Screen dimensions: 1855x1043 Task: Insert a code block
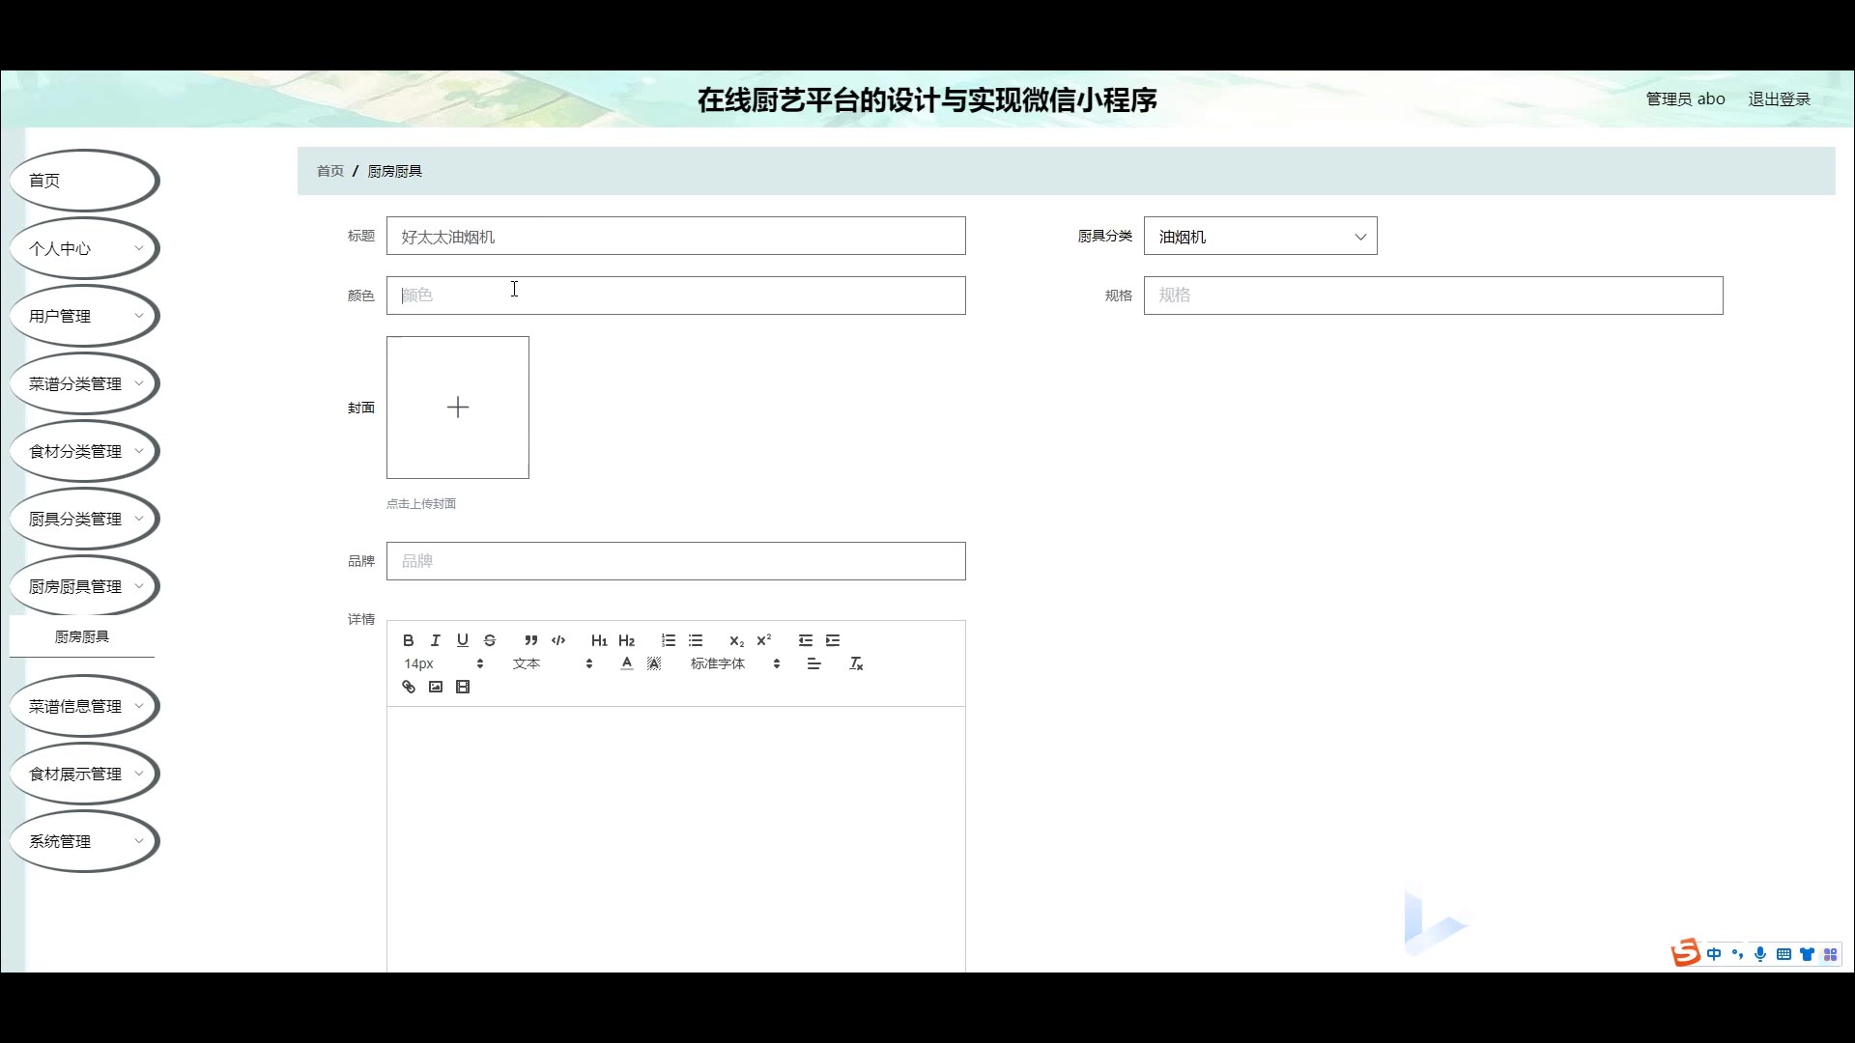coord(558,640)
